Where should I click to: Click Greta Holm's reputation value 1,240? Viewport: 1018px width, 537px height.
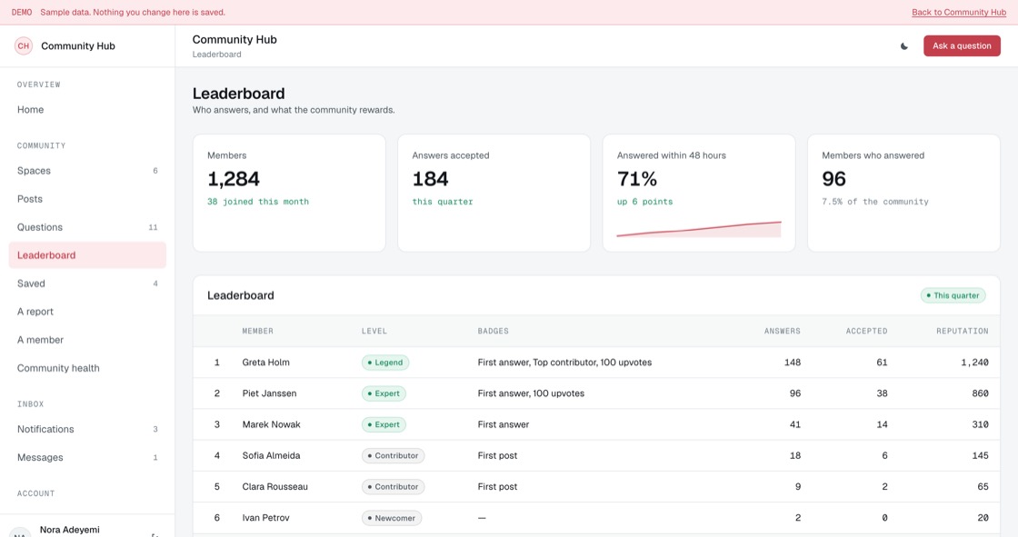[x=974, y=363]
